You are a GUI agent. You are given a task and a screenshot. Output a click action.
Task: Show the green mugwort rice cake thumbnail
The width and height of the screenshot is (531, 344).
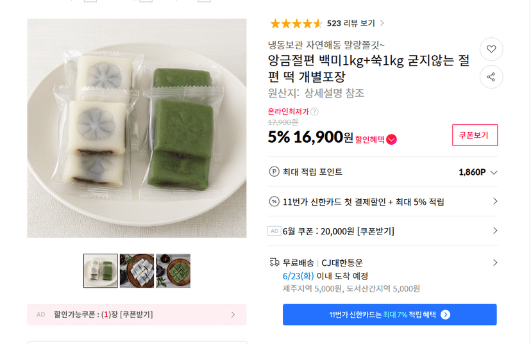click(x=173, y=271)
